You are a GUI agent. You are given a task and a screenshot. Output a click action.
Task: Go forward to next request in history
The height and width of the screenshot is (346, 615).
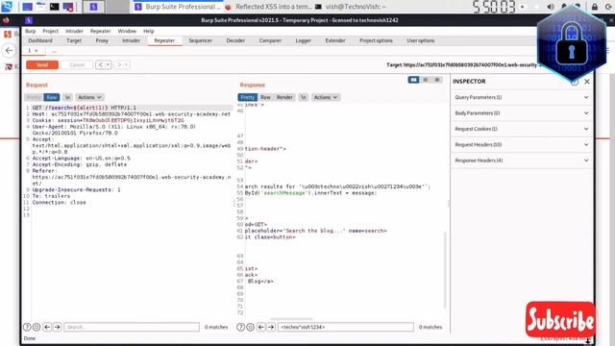(119, 64)
